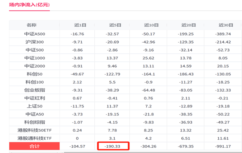The height and width of the screenshot is (153, 242).
Task: Click the 近10日 column header
Action: (x=151, y=25)
